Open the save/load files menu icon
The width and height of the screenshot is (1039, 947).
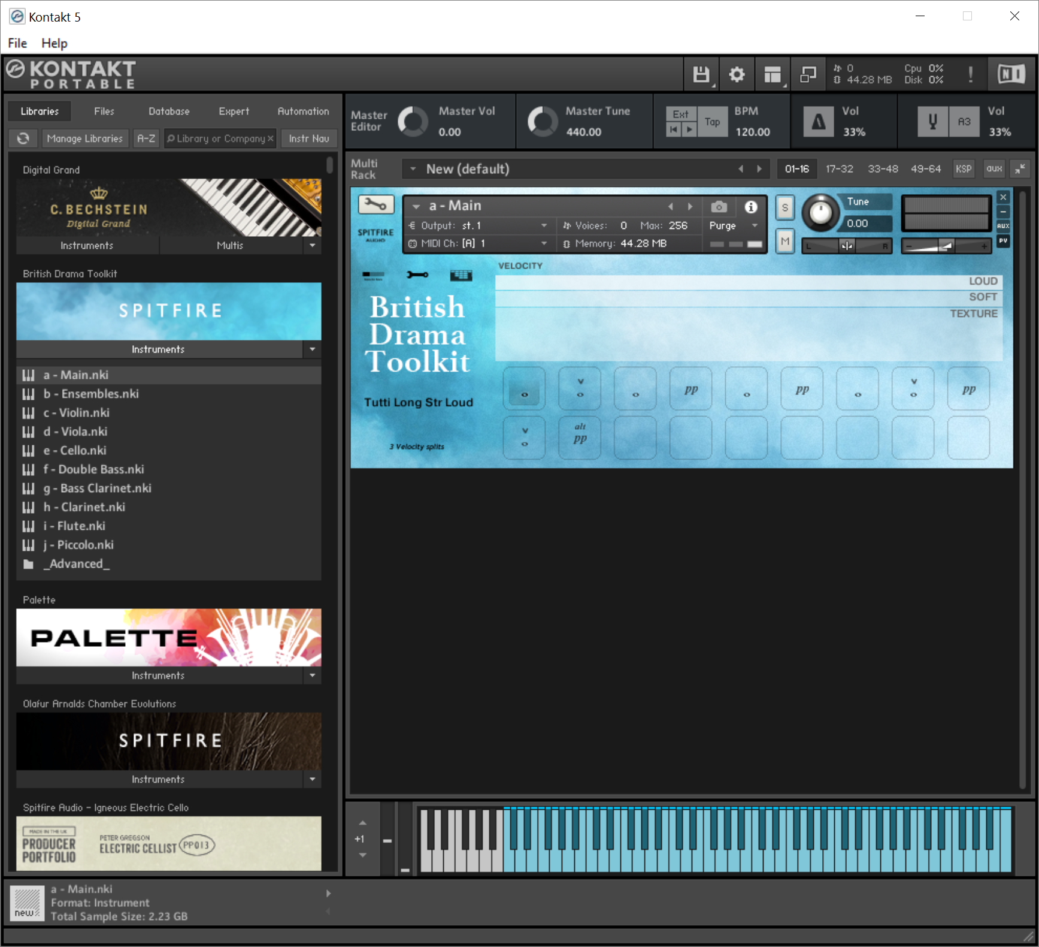701,74
